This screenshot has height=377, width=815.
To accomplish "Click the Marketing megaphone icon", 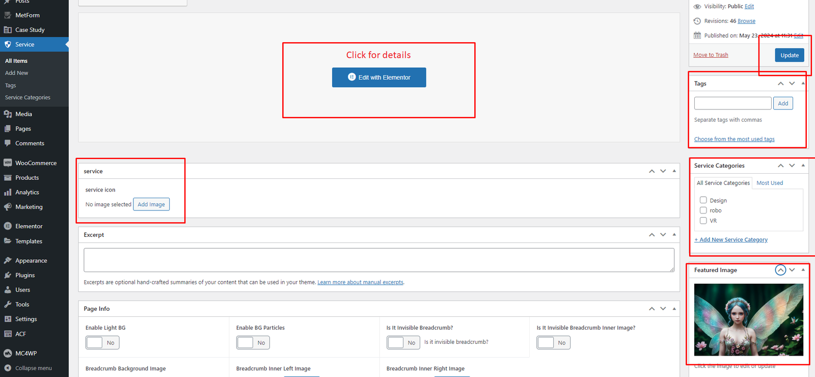I will pyautogui.click(x=8, y=207).
